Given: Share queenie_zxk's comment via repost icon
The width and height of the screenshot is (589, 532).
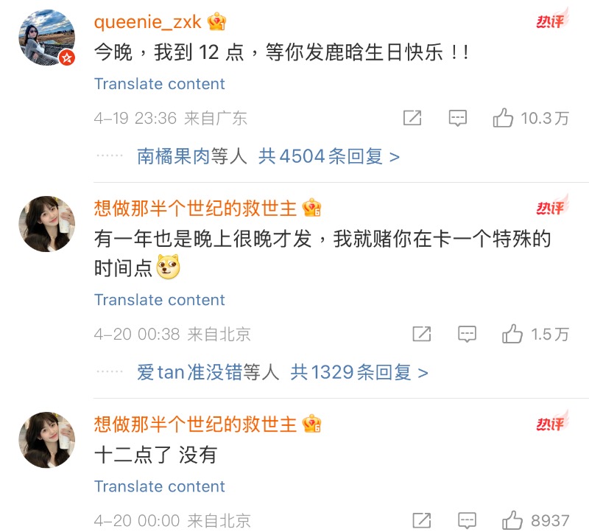Looking at the screenshot, I should coord(412,118).
